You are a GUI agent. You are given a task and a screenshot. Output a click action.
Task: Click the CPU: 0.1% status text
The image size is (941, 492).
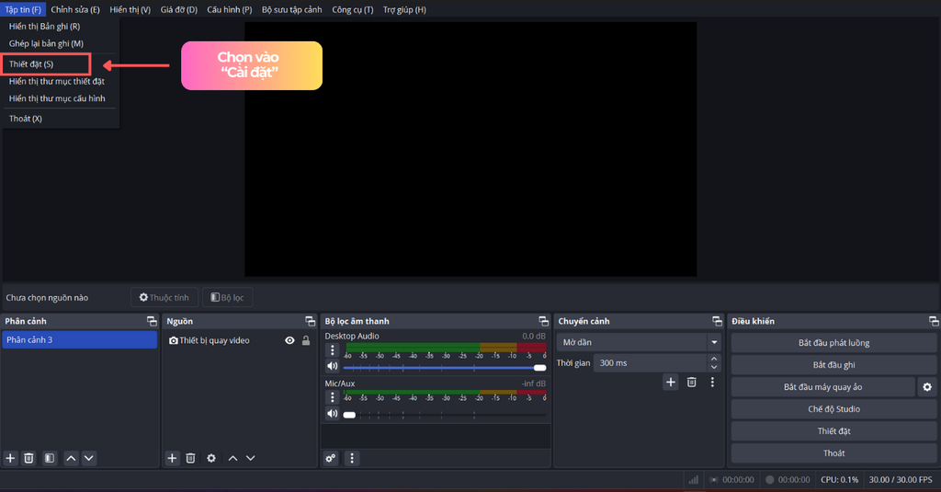[839, 480]
